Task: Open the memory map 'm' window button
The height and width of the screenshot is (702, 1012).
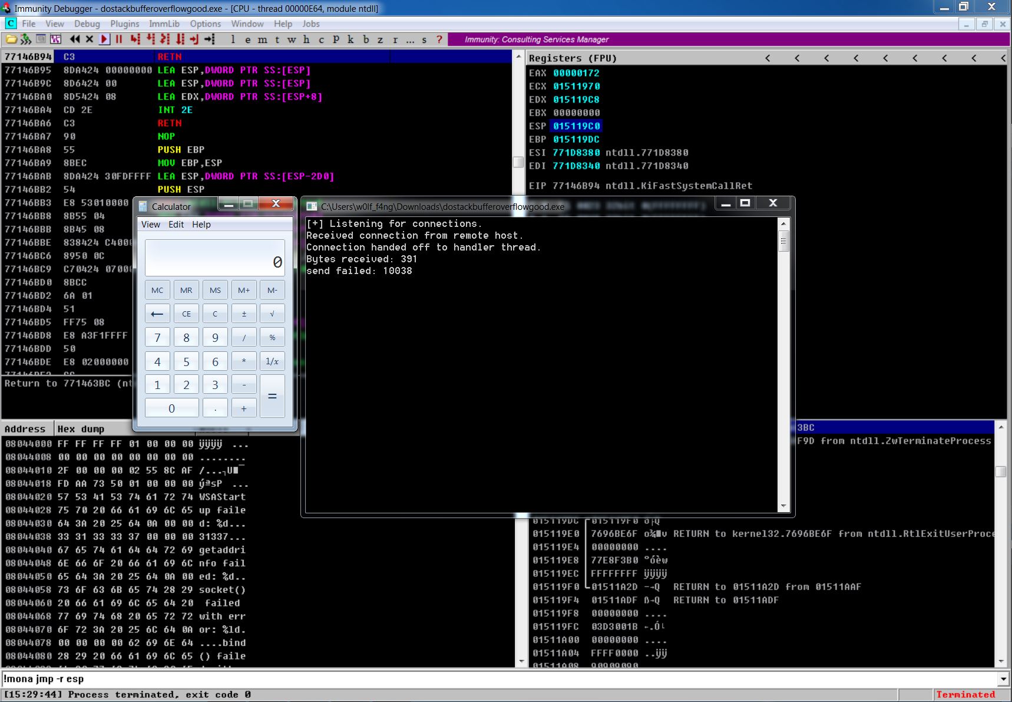Action: click(262, 39)
